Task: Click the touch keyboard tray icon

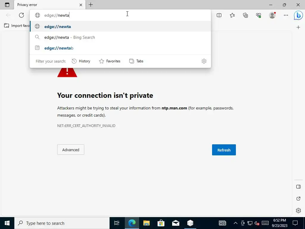Action: 265,223
